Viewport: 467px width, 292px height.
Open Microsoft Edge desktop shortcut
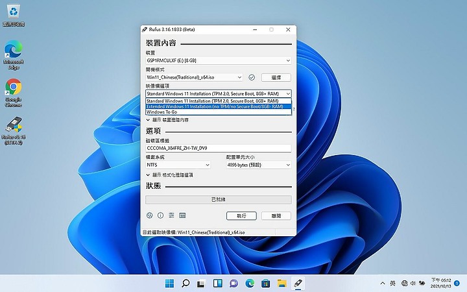coord(14,55)
